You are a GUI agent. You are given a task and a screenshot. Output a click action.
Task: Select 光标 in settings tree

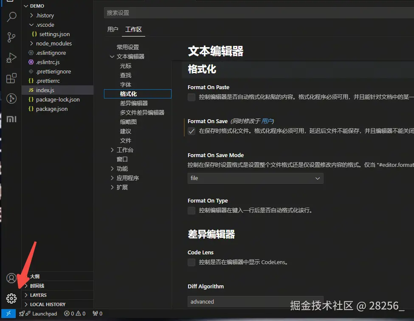[x=125, y=66]
